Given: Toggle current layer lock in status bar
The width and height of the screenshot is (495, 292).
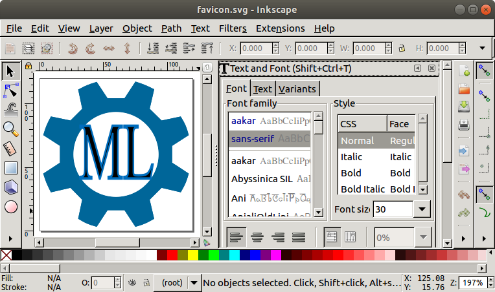Looking at the screenshot, I should [146, 282].
